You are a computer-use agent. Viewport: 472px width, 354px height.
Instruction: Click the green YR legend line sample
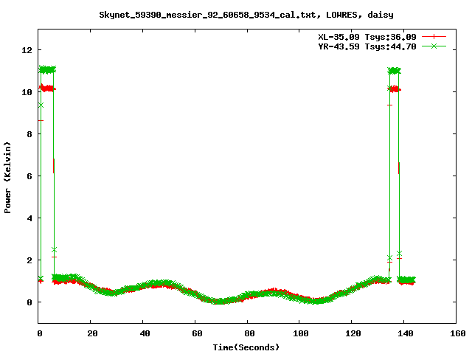coord(434,46)
